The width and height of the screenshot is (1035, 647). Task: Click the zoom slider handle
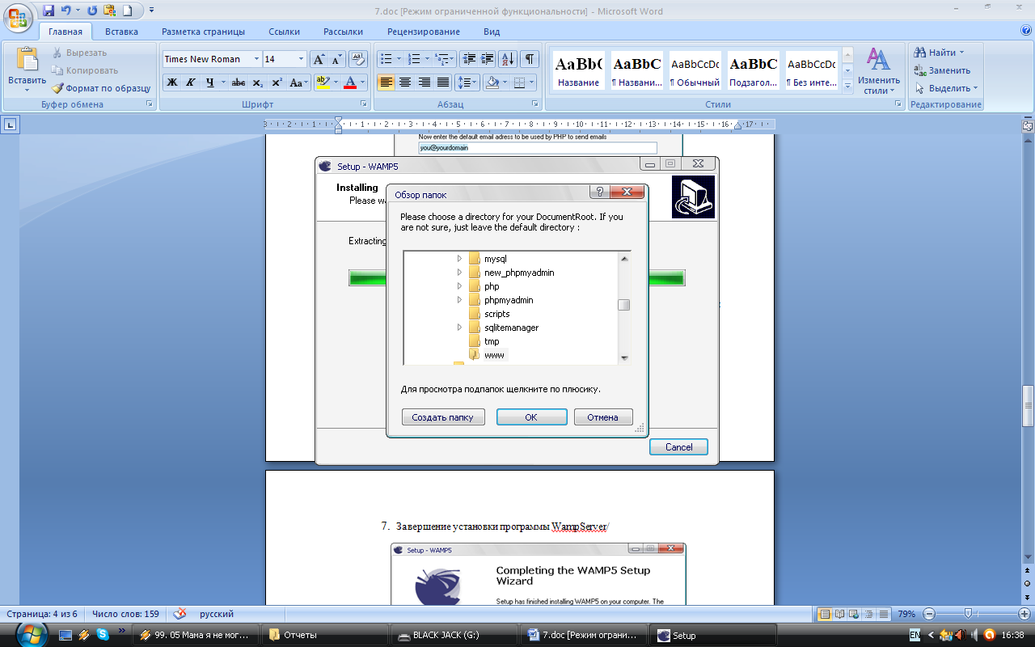coord(968,614)
